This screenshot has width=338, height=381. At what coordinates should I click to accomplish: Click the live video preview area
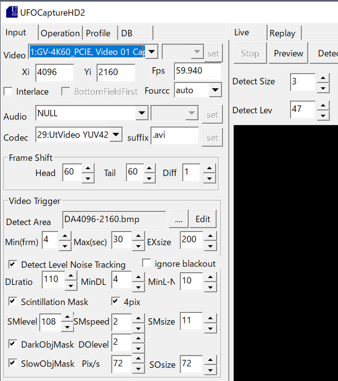(x=286, y=253)
